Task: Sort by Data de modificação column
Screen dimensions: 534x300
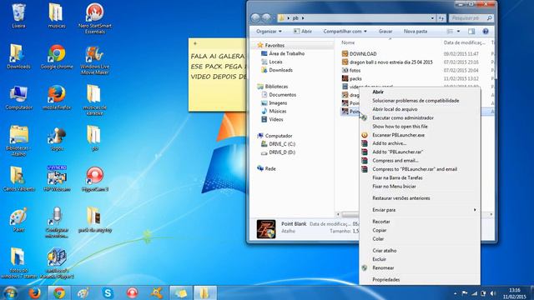Action: tap(466, 42)
